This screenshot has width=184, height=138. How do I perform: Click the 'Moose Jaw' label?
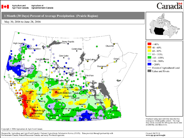tap(66, 109)
